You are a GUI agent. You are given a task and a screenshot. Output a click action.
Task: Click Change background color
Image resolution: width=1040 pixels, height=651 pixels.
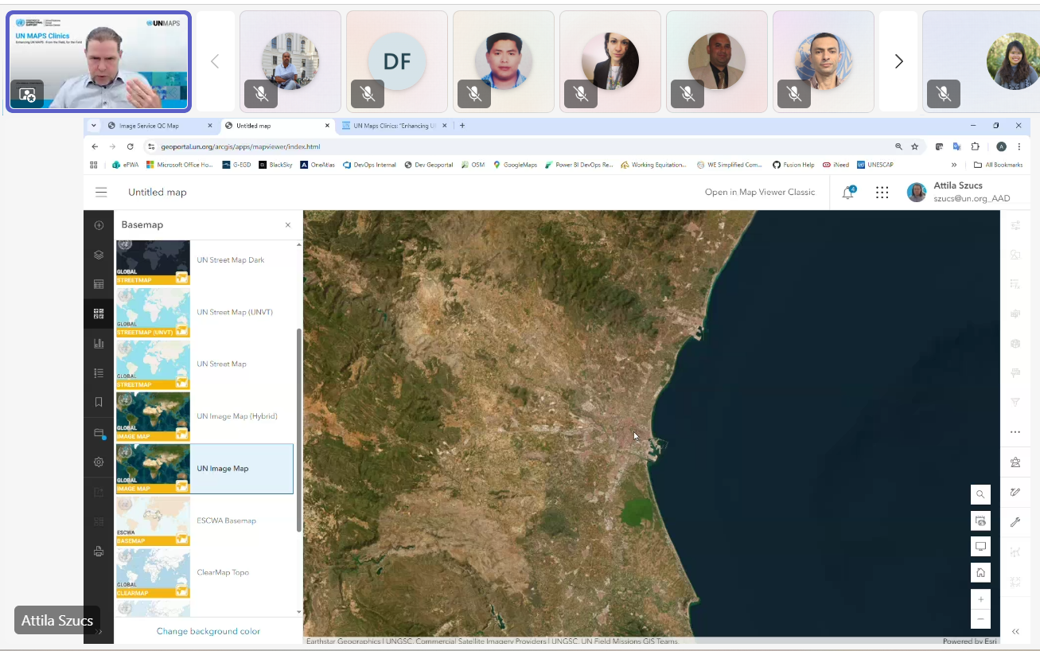(x=208, y=631)
